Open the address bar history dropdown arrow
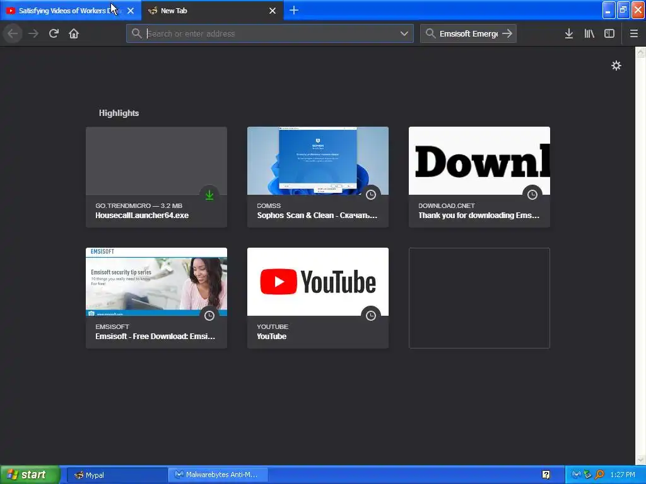Viewport: 646px width, 484px height. click(x=404, y=33)
